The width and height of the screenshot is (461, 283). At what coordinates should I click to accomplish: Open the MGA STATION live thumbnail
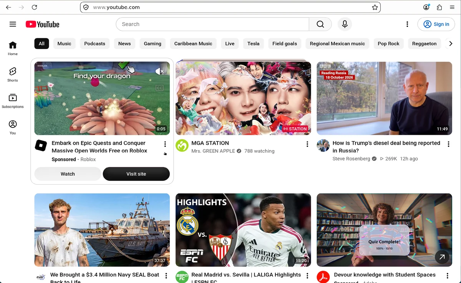point(243,98)
